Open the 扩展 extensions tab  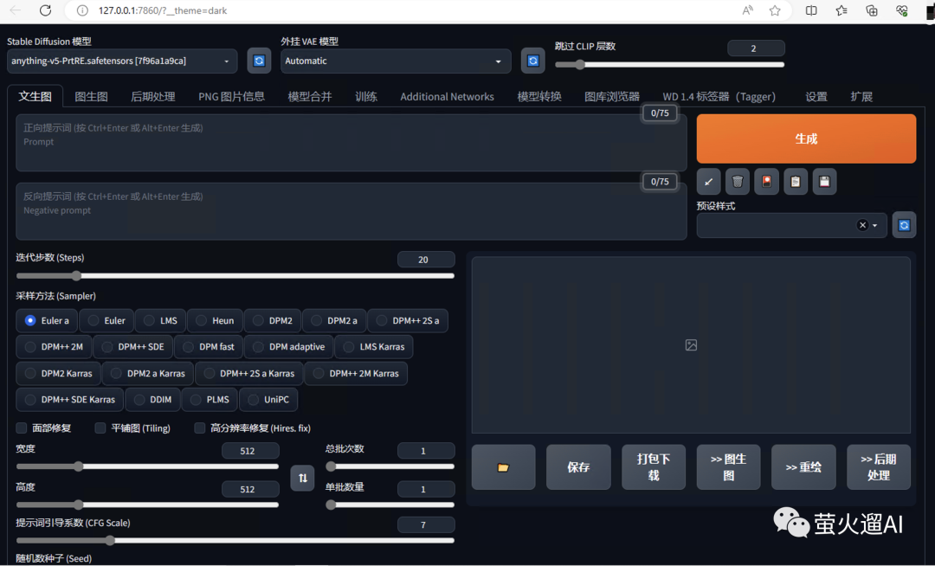pyautogui.click(x=861, y=97)
